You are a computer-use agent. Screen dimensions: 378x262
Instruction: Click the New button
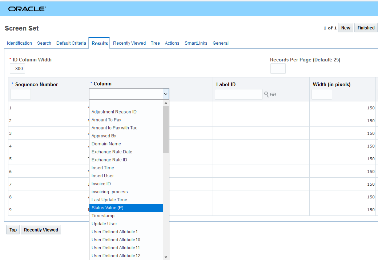coord(346,28)
